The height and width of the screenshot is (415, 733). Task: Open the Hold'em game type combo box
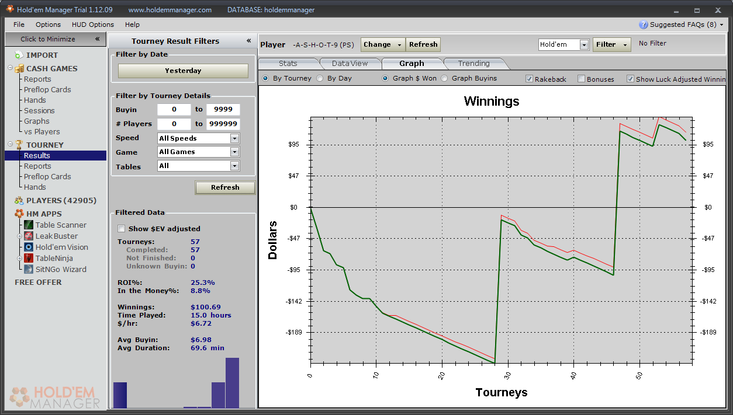pyautogui.click(x=584, y=45)
